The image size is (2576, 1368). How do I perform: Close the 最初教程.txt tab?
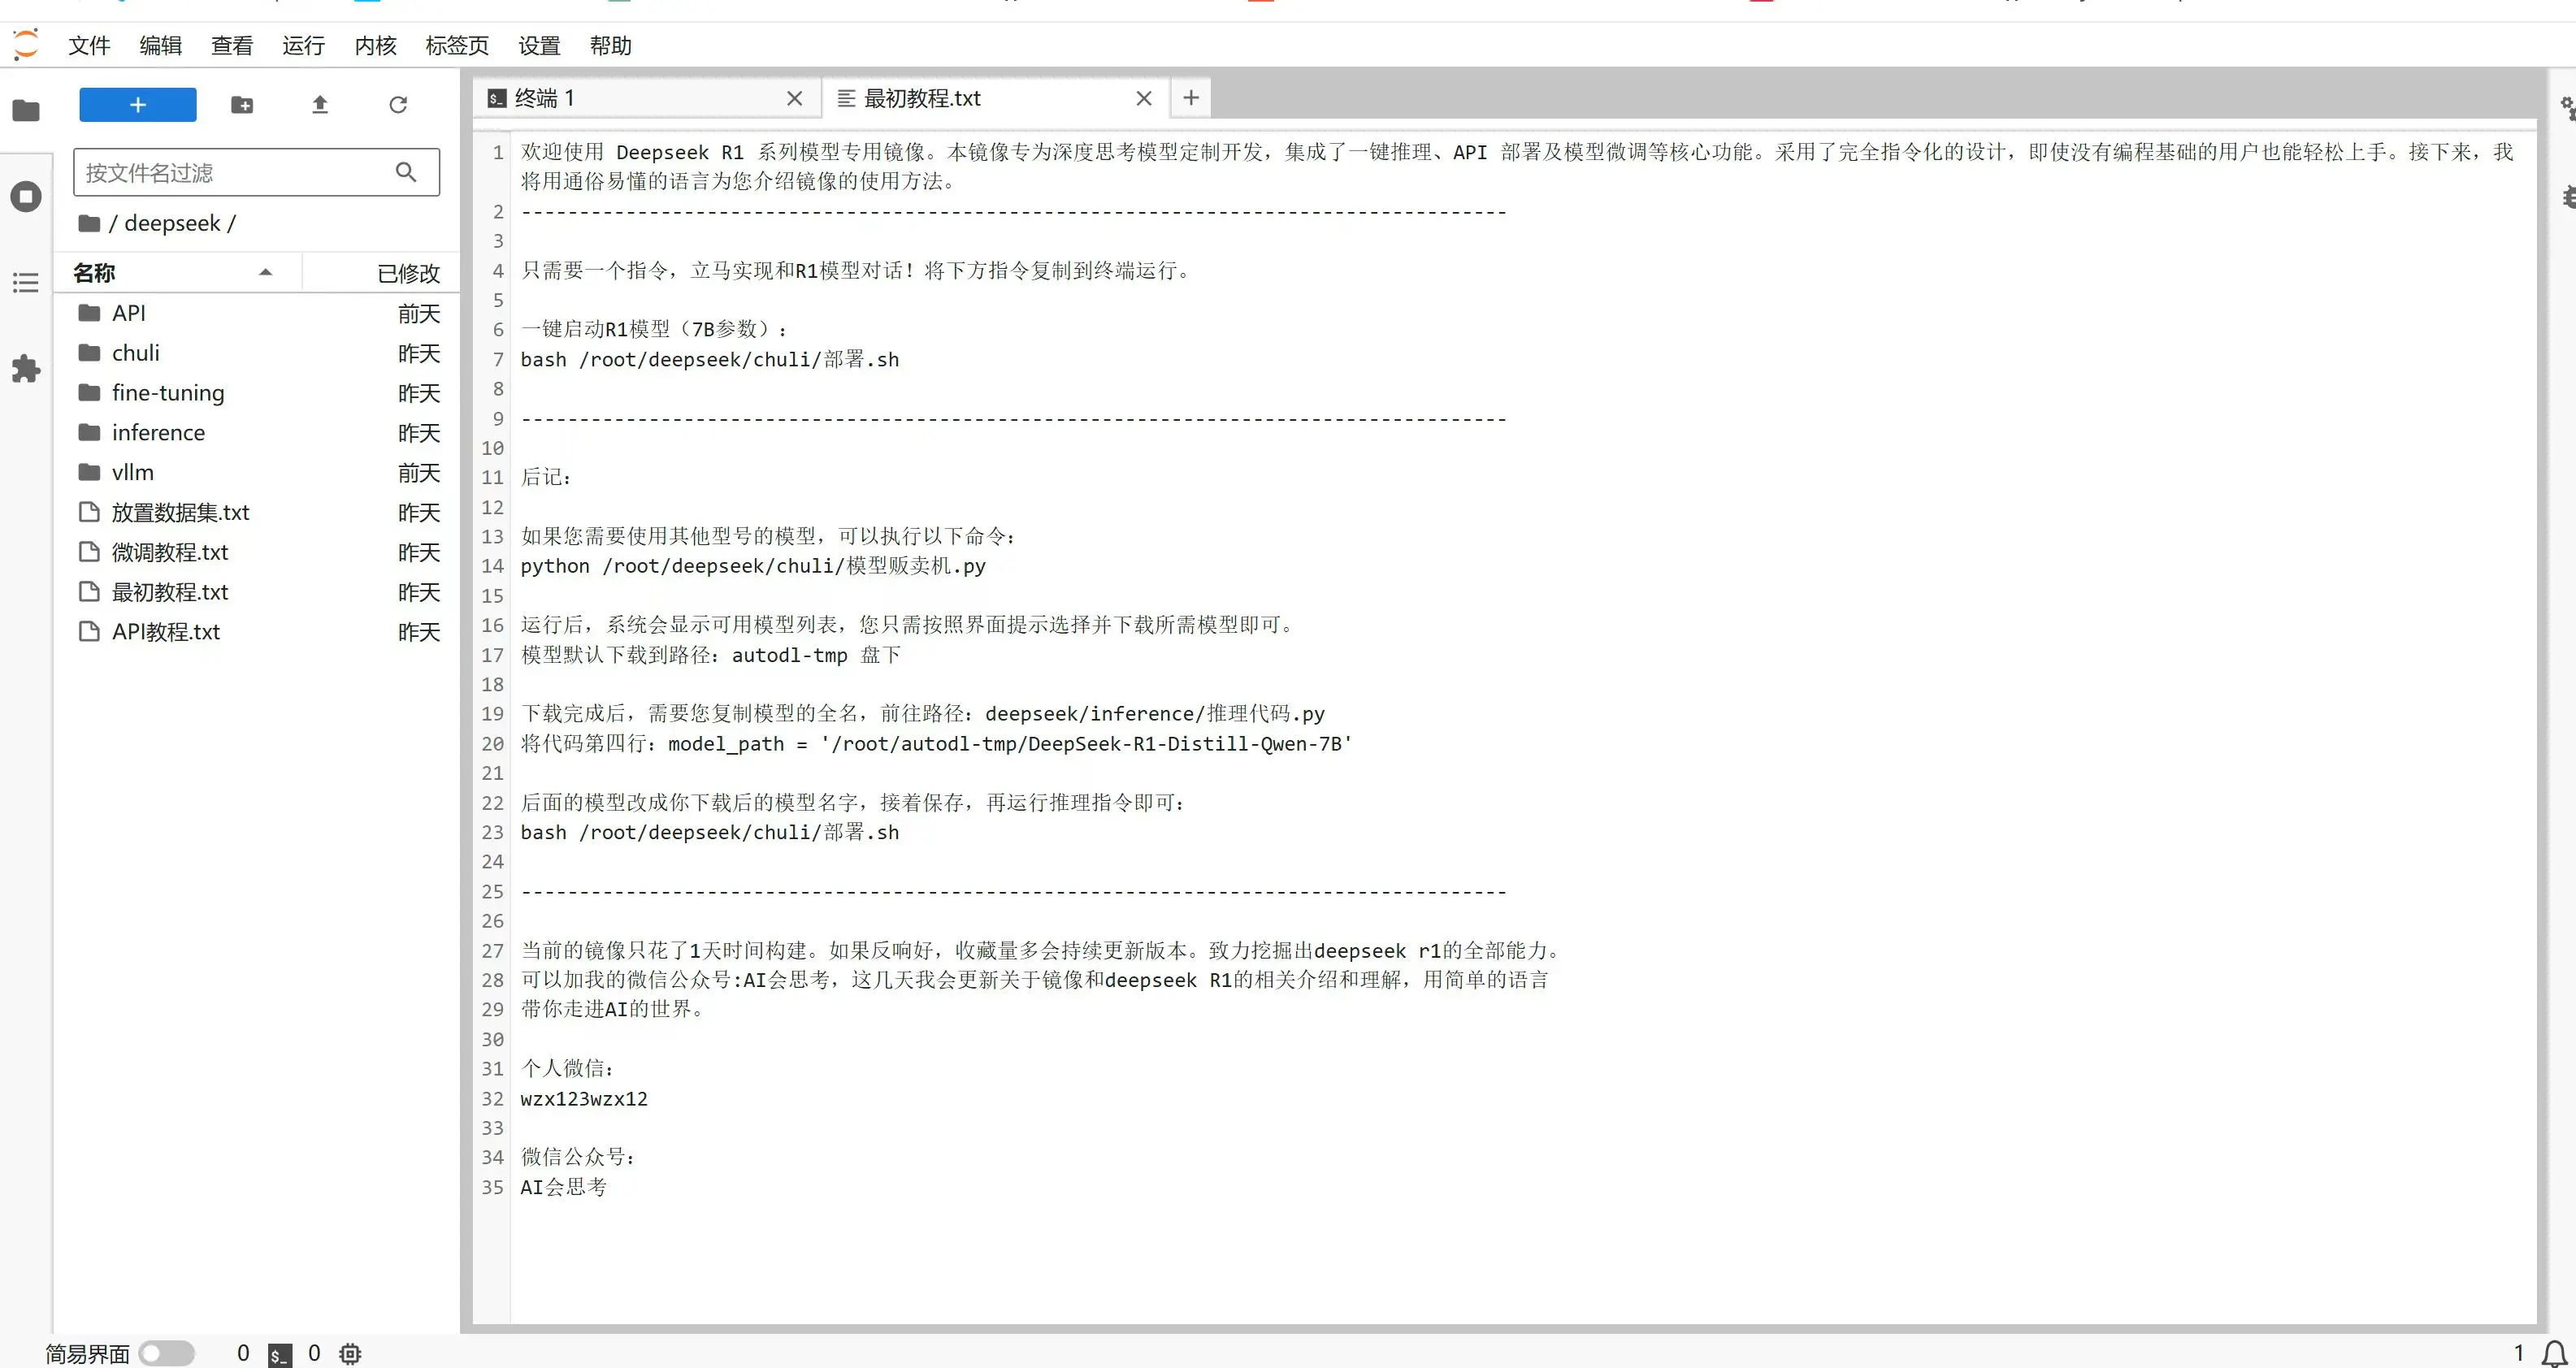(1144, 98)
